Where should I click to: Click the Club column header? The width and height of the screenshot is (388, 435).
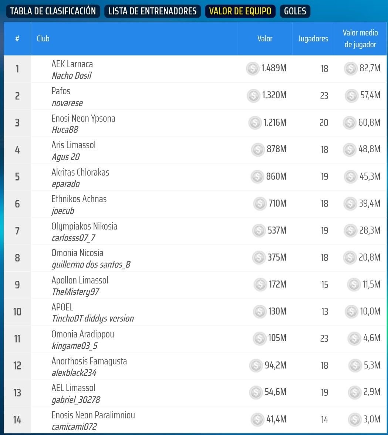43,38
